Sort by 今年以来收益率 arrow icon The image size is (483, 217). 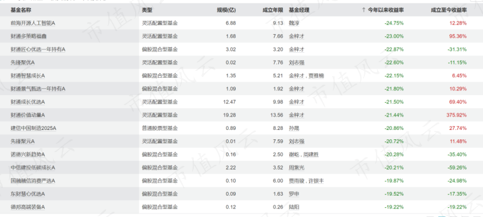tap(364, 10)
